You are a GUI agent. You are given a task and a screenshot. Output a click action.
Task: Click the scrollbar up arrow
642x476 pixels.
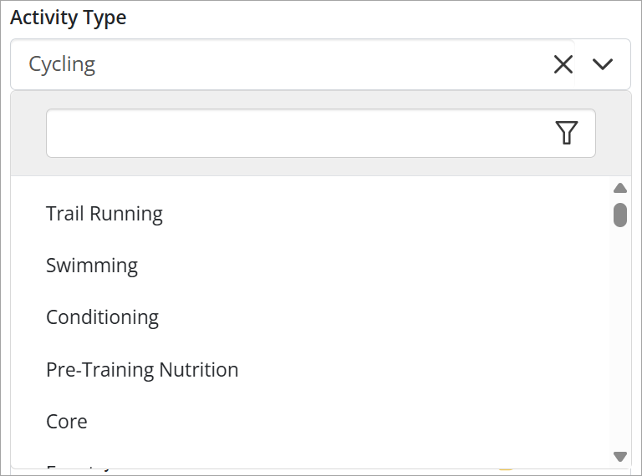tap(620, 188)
